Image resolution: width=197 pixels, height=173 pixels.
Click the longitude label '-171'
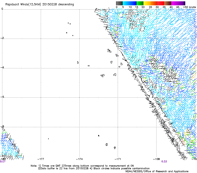click(x=118, y=159)
